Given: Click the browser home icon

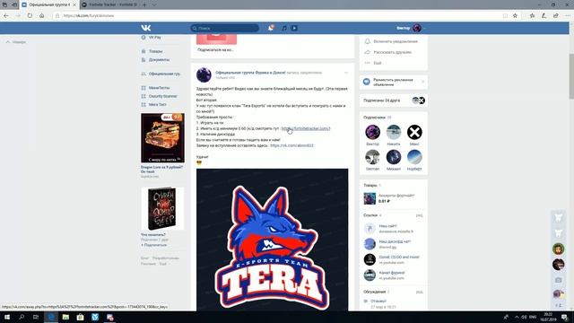Looking at the screenshot, I should click(x=42, y=16).
